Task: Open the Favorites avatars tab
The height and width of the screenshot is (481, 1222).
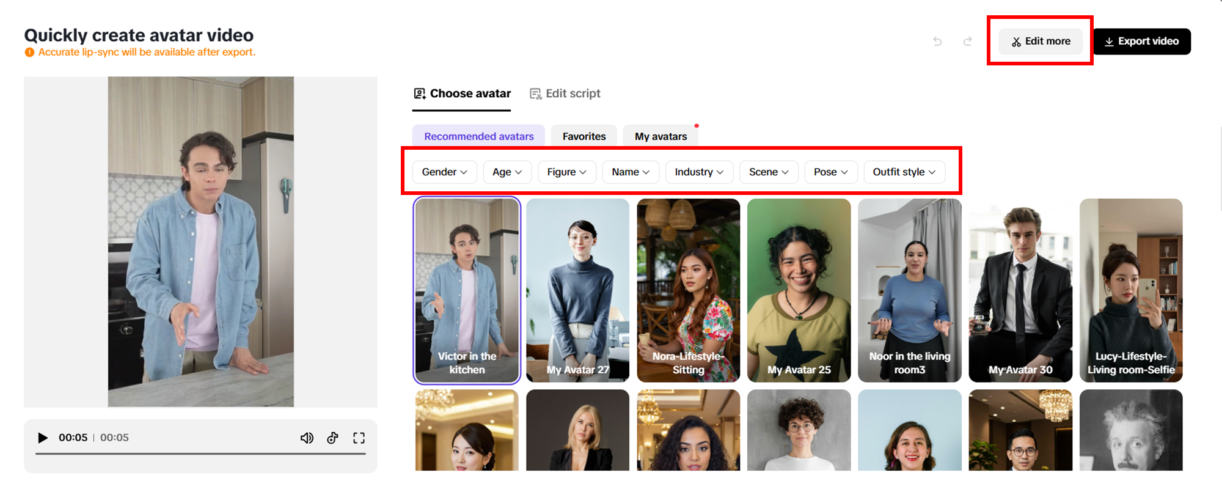Action: (x=584, y=136)
